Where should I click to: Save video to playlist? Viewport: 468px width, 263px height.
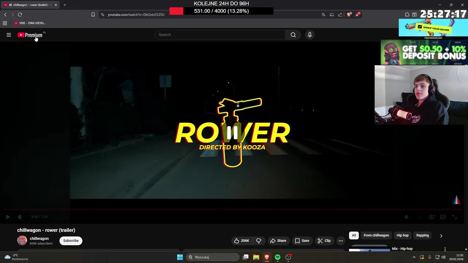click(x=302, y=241)
